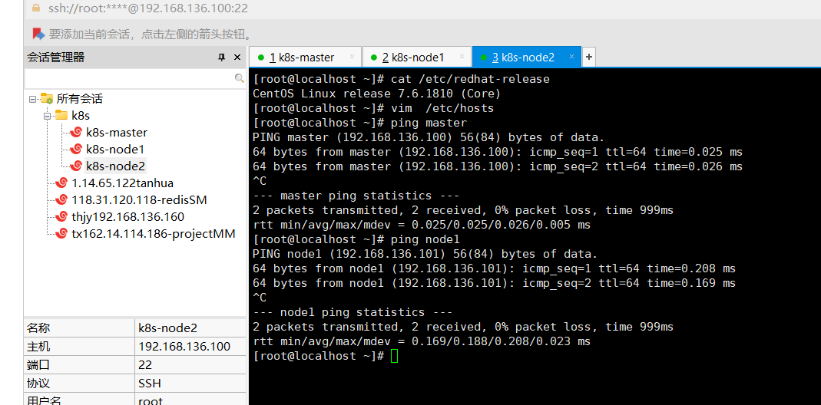Click the k8s-node2 session icon
This screenshot has height=405, width=821.
(x=77, y=166)
